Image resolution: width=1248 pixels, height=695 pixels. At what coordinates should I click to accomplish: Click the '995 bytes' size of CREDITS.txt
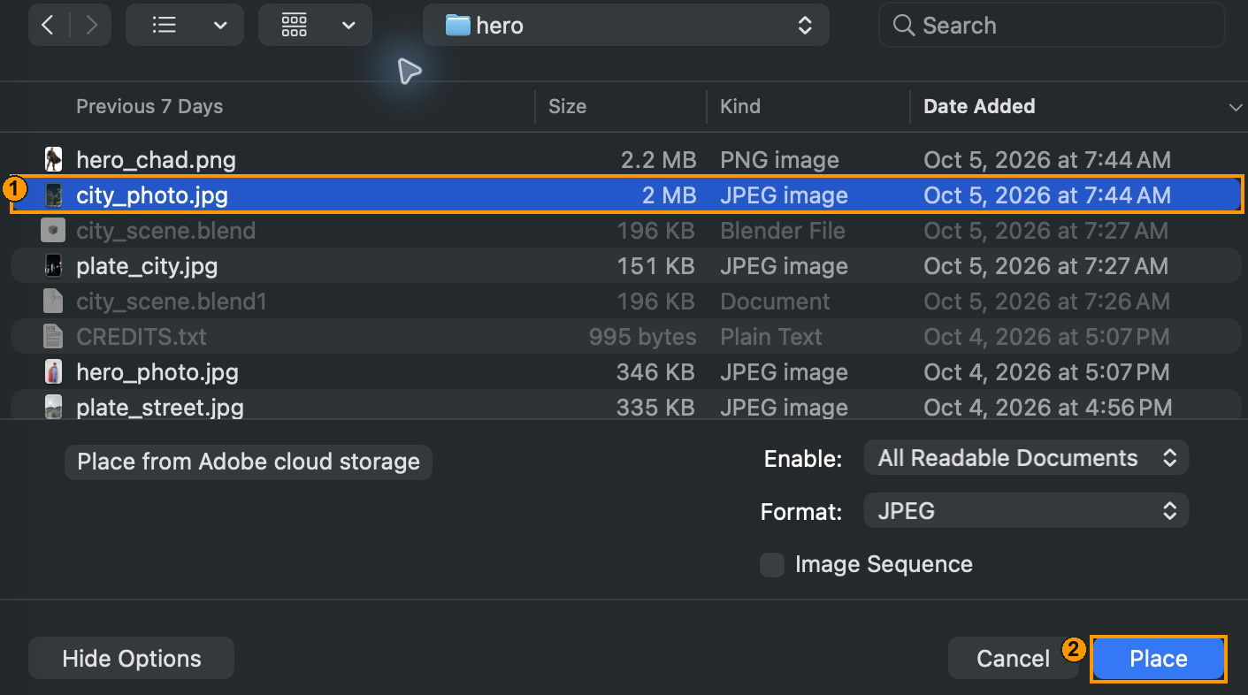click(x=643, y=337)
